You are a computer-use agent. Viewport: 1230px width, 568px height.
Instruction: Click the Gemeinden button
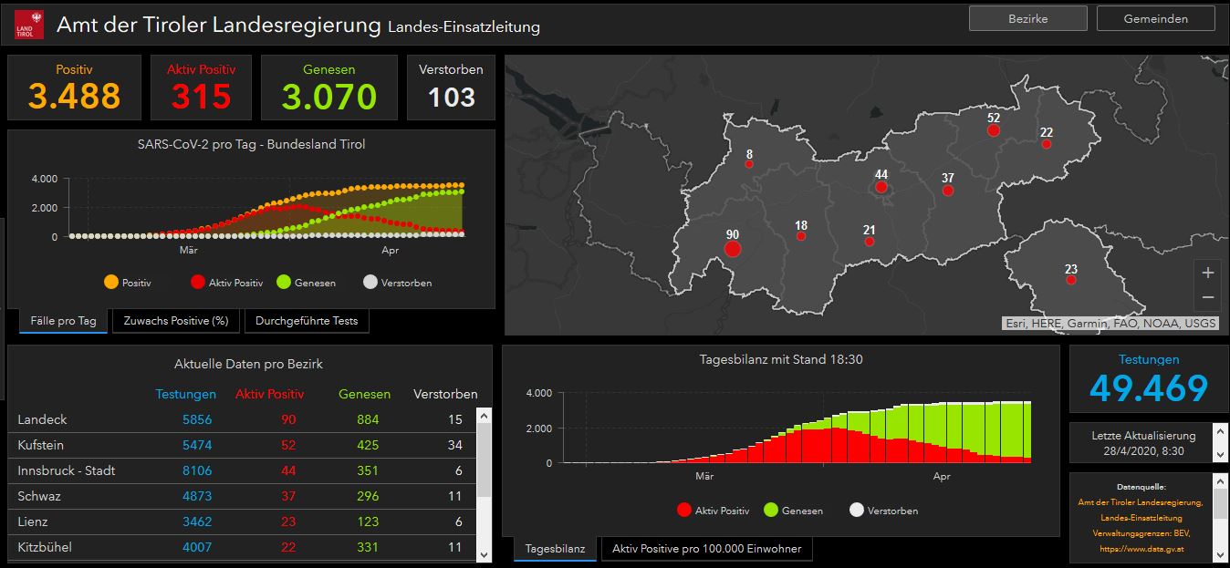(1156, 18)
